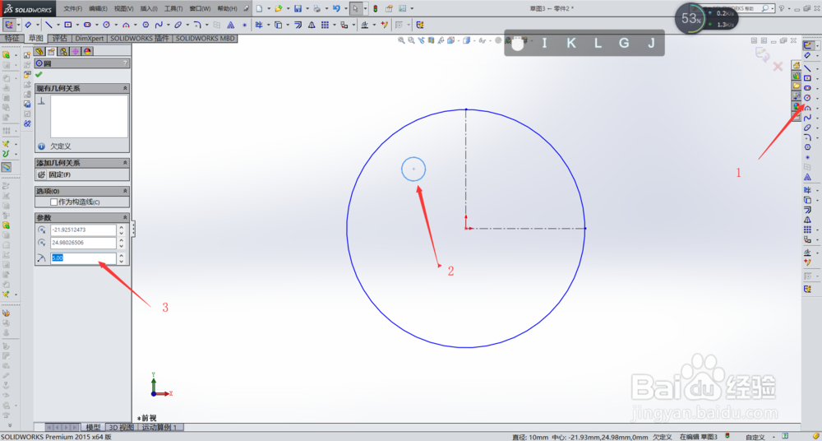Click the help question mark in Circle panel
The height and width of the screenshot is (441, 822).
[125, 63]
